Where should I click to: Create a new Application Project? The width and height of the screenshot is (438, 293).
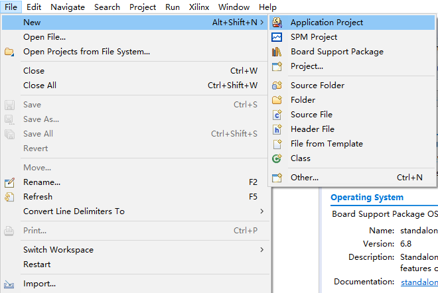tap(352, 23)
